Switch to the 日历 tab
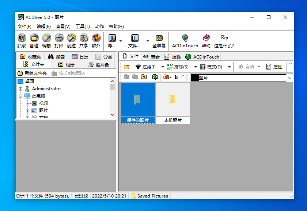The image size is (307, 211). (80, 57)
